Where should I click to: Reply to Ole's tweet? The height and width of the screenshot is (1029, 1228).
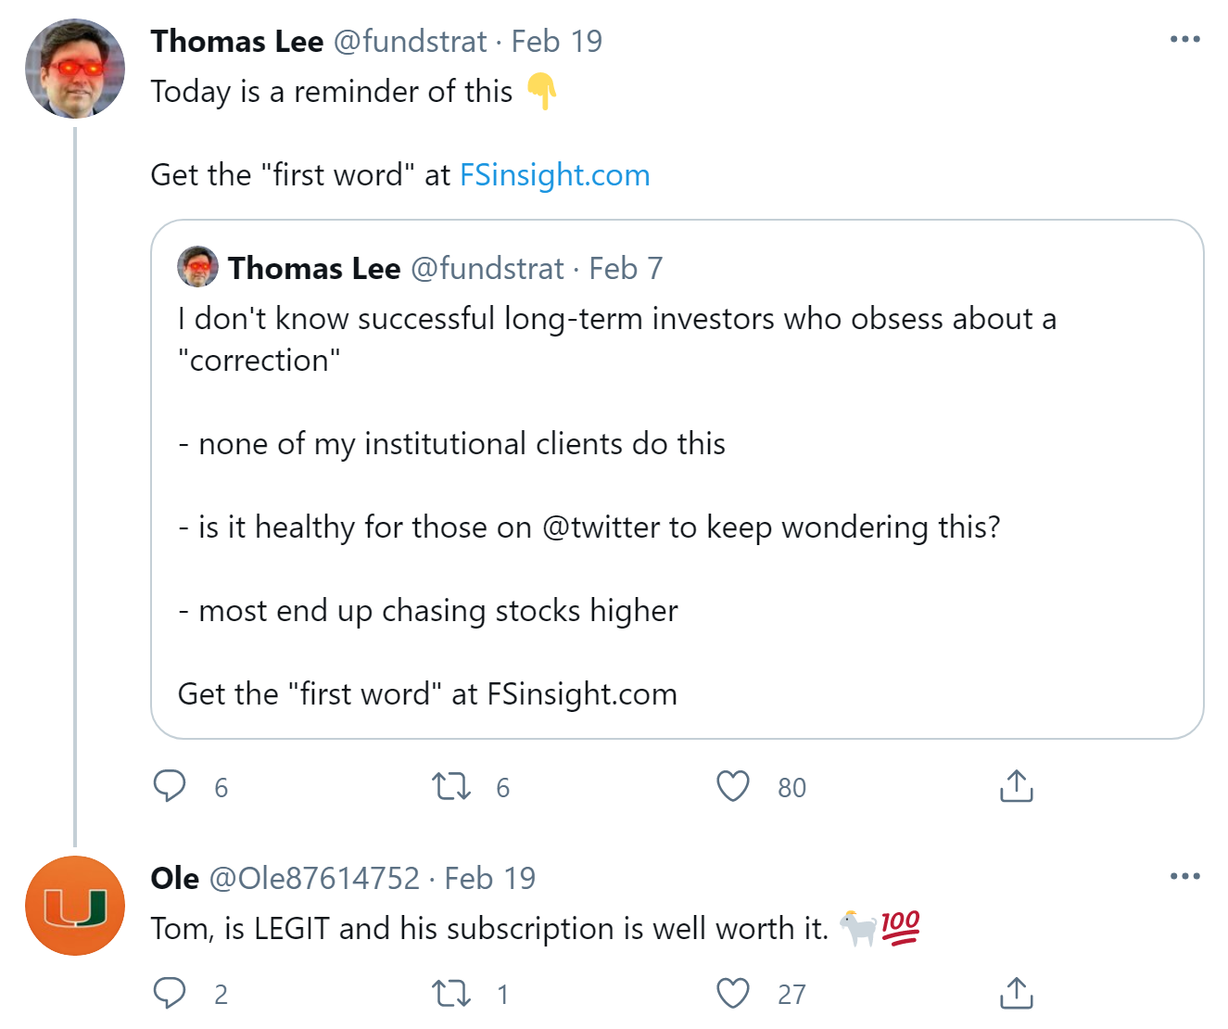[x=170, y=993]
